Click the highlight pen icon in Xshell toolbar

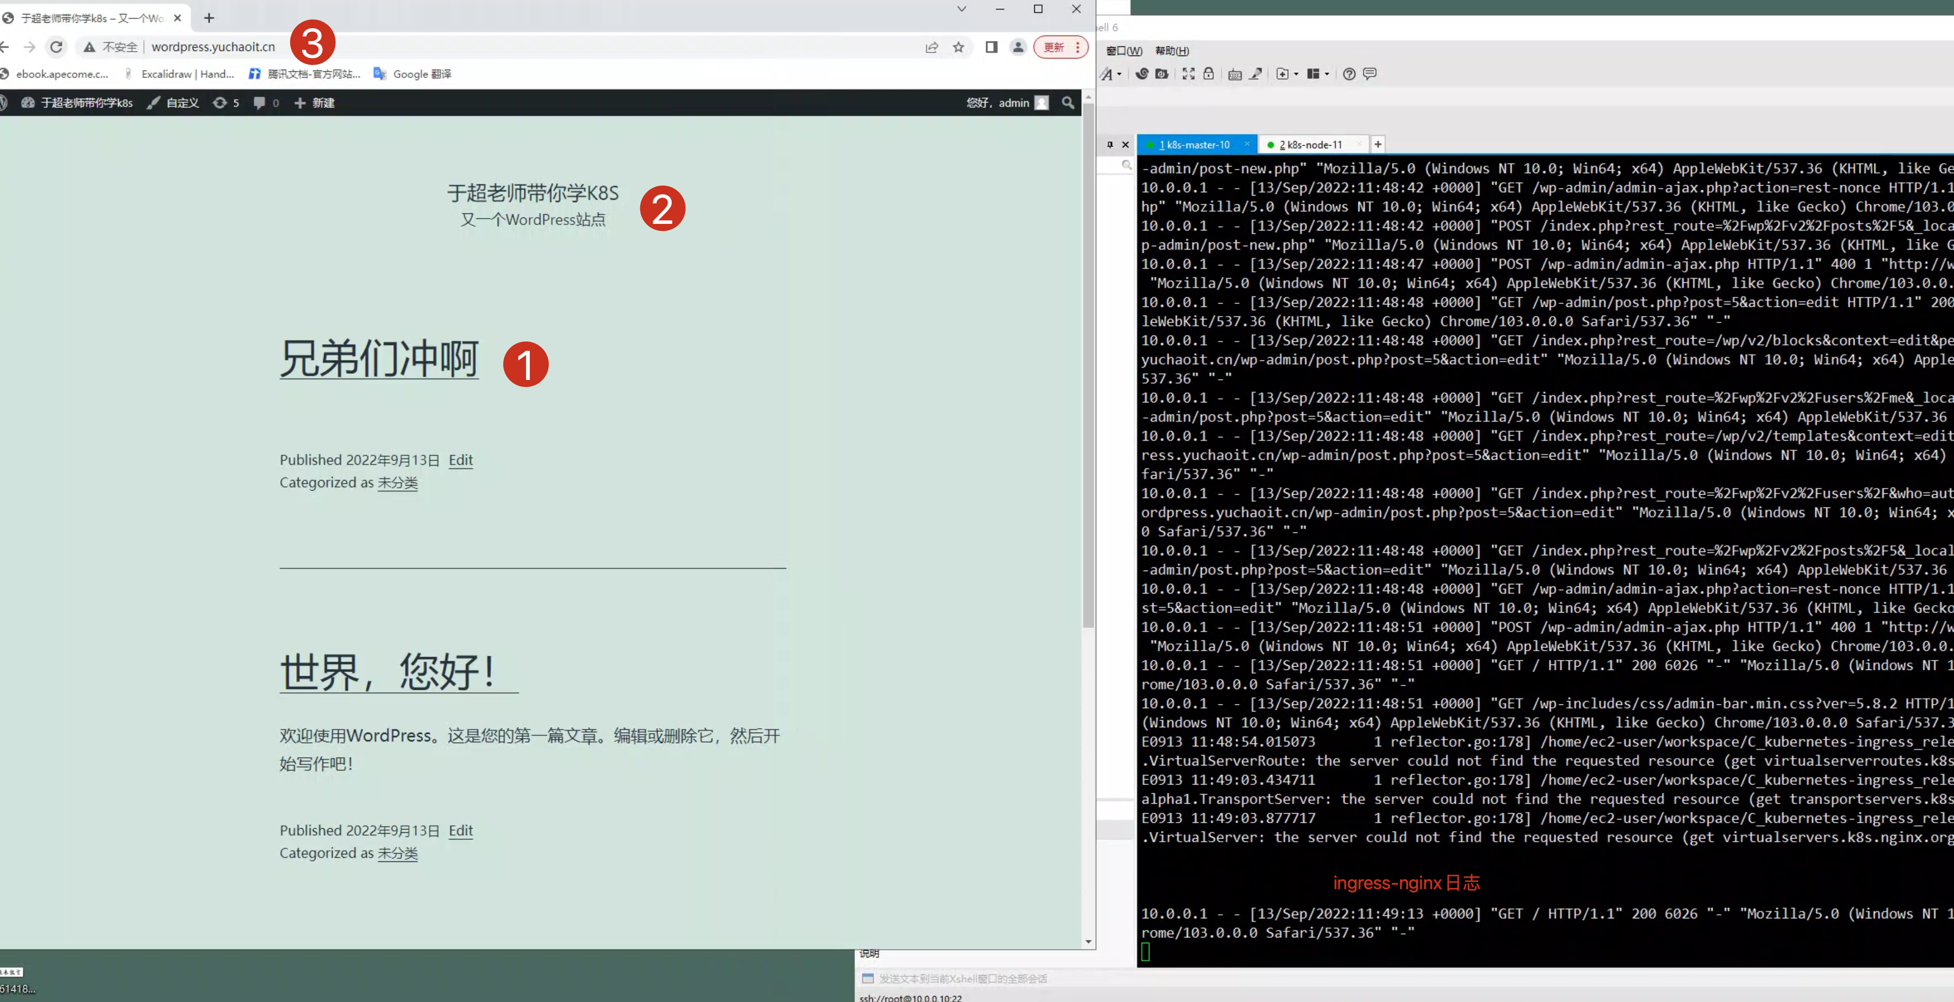[1255, 74]
